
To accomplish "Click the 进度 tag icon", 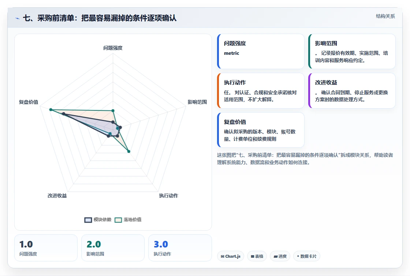I will (x=276, y=256).
